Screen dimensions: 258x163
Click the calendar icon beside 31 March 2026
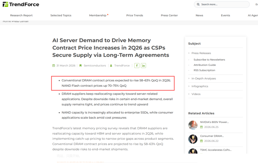pos(54,66)
